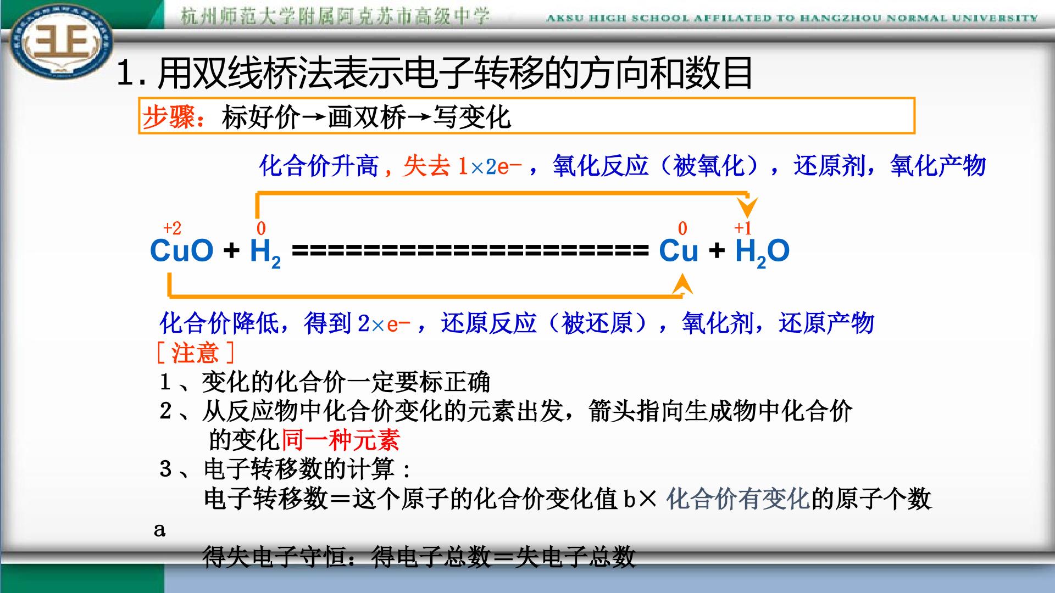Select the CuO formula
1055x593 pixels.
182,251
